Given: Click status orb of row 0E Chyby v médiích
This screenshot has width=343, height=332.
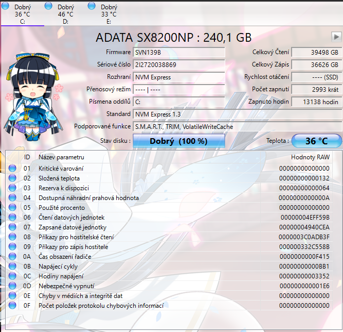Looking at the screenshot, I should point(12,295).
